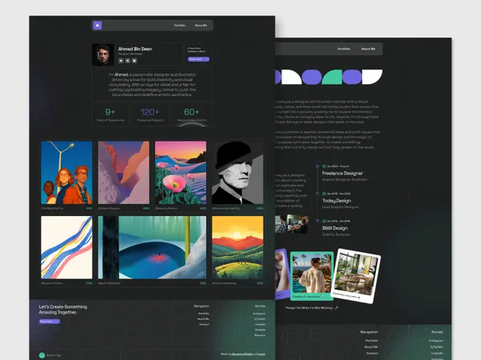Image resolution: width=481 pixels, height=360 pixels.
Task: Open X/Twitter in the back page footer socials
Action: 437,347
